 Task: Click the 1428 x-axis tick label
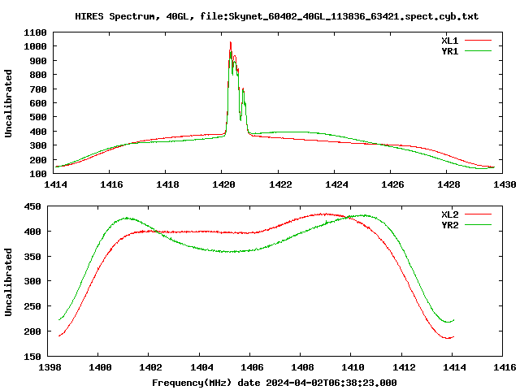tap(448, 184)
